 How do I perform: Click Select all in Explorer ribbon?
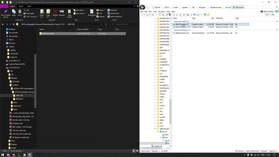(x=112, y=10)
